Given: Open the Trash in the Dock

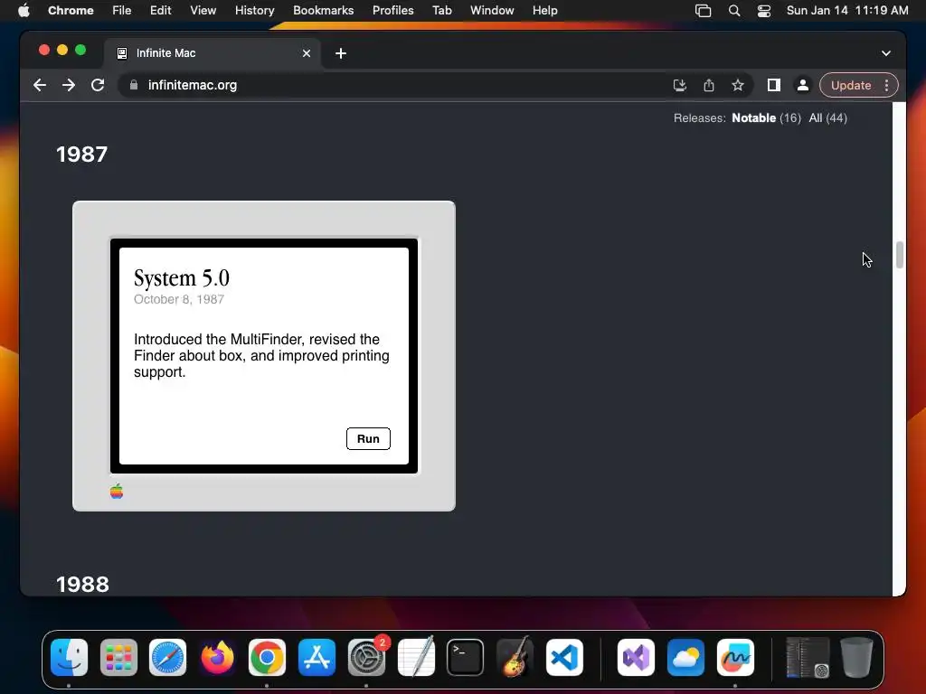Looking at the screenshot, I should (856, 657).
